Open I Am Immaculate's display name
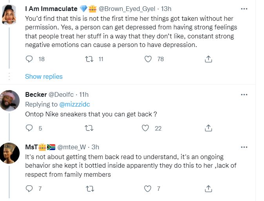264x201 pixels. tap(51, 8)
